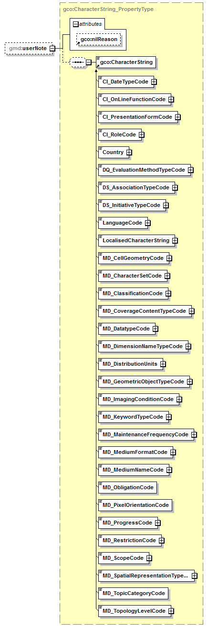The width and height of the screenshot is (208, 627).
Task: Select the LocalisedCharacterString element box
Action: 135,240
